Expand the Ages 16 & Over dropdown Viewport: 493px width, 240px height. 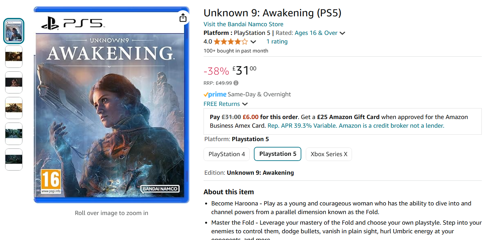(x=342, y=33)
